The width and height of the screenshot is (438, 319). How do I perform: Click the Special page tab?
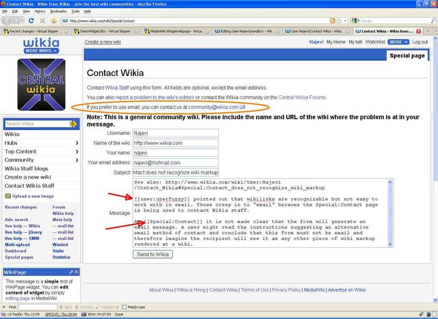tap(407, 55)
